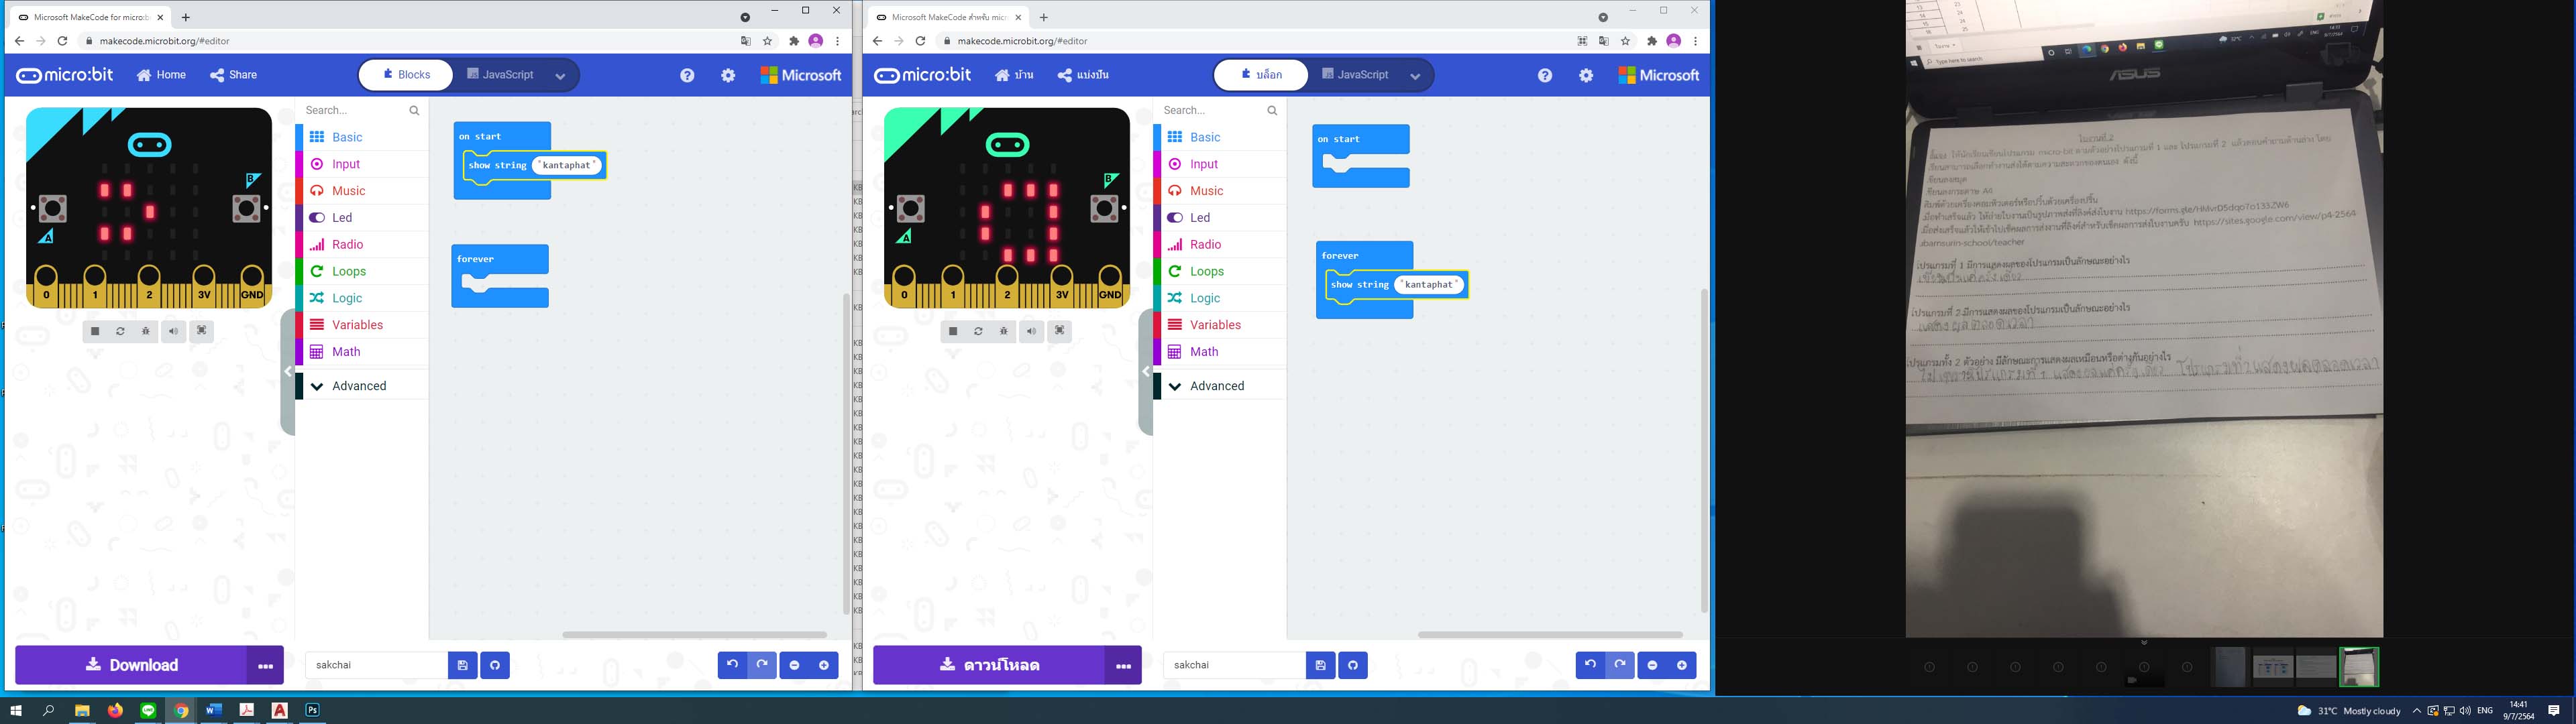
Task: Open settings gear in right Thai editor header
Action: (x=1586, y=75)
